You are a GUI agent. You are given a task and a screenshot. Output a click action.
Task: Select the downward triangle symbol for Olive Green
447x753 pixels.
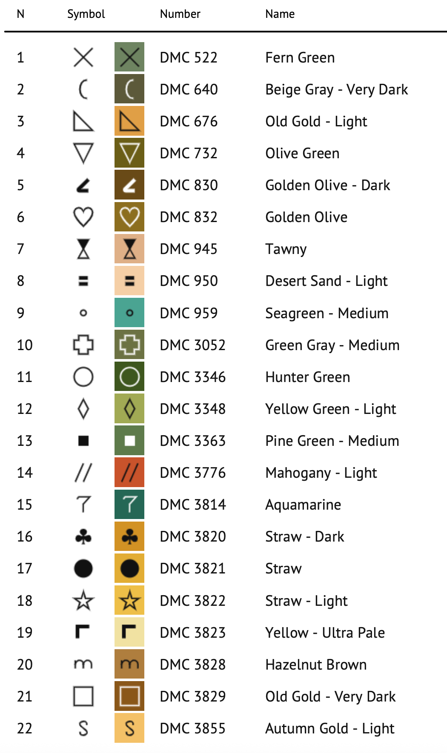pyautogui.click(x=83, y=153)
